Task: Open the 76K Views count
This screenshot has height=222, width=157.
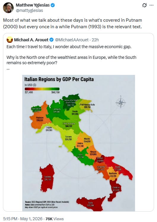Action: point(54,219)
